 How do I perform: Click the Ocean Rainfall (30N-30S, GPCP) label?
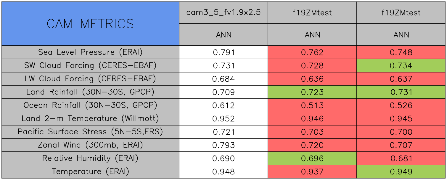pos(90,105)
